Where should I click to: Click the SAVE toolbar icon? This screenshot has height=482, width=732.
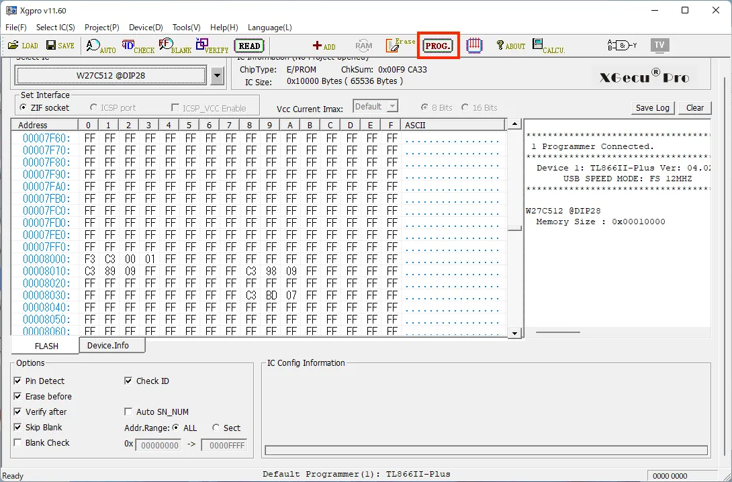pyautogui.click(x=60, y=45)
